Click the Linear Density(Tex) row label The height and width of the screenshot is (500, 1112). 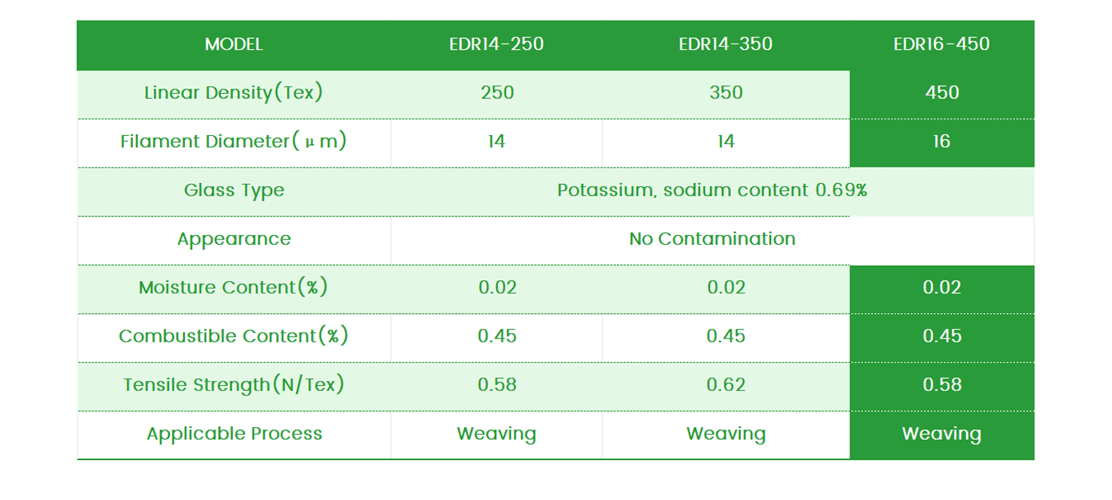point(234,93)
